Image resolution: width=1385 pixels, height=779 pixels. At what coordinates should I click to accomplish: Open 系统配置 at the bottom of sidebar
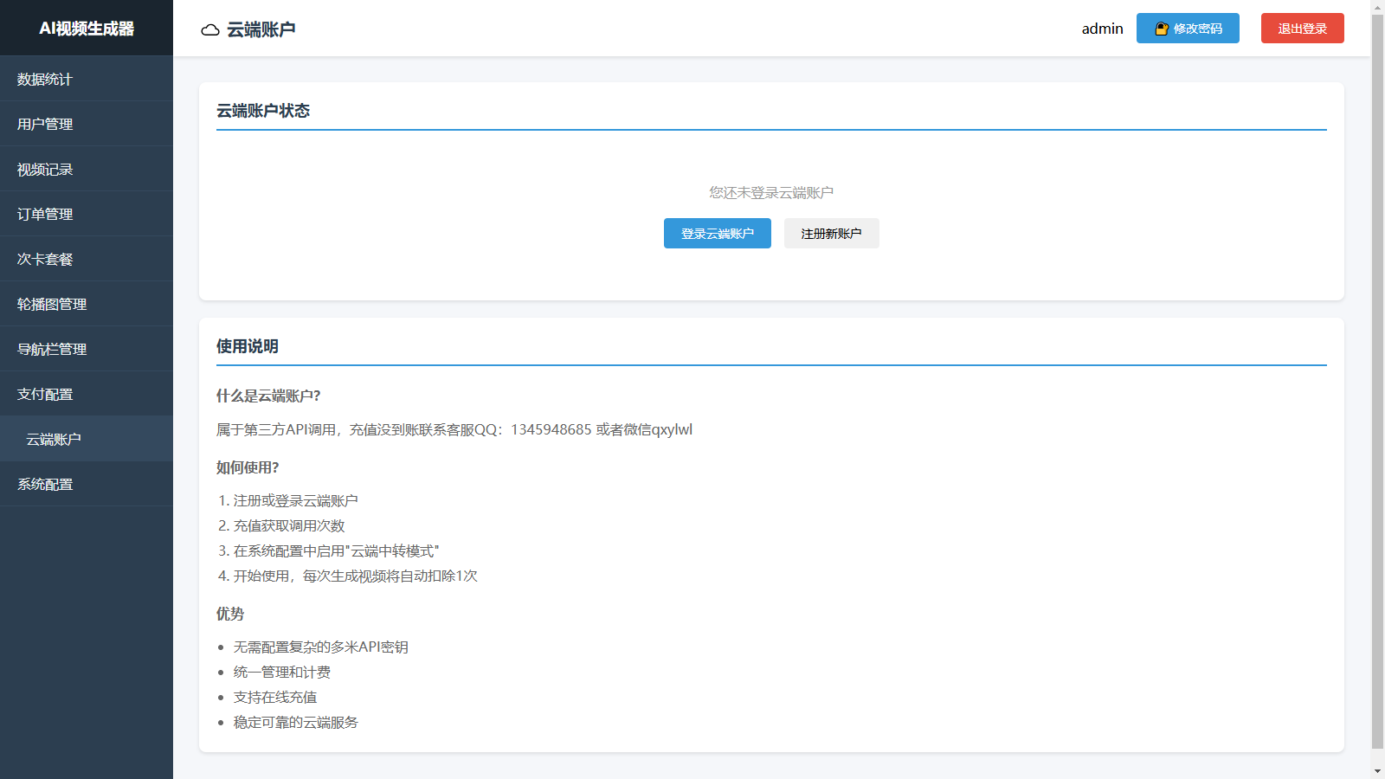[x=44, y=484]
